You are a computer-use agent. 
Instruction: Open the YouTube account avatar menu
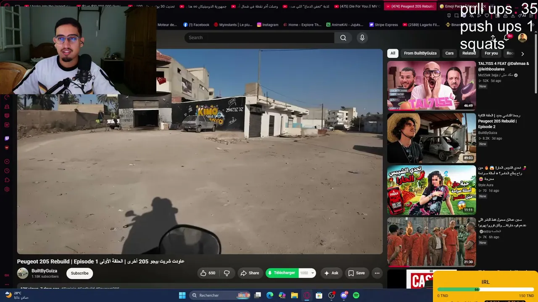pos(522,38)
